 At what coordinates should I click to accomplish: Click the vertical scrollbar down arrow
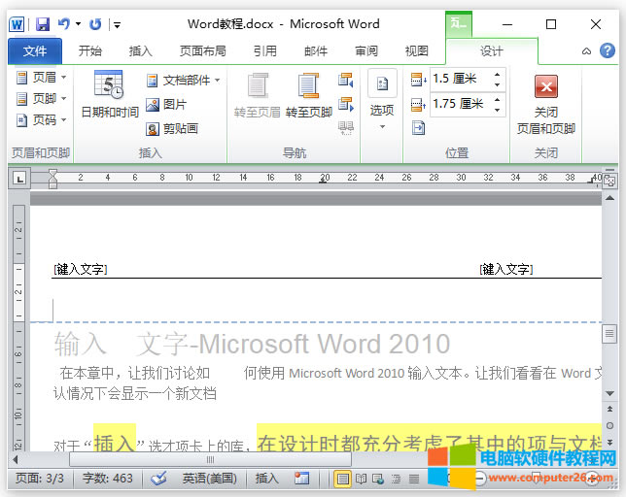(609, 393)
